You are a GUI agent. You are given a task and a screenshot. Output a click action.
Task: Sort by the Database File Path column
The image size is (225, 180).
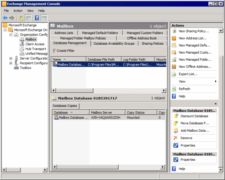(x=104, y=59)
